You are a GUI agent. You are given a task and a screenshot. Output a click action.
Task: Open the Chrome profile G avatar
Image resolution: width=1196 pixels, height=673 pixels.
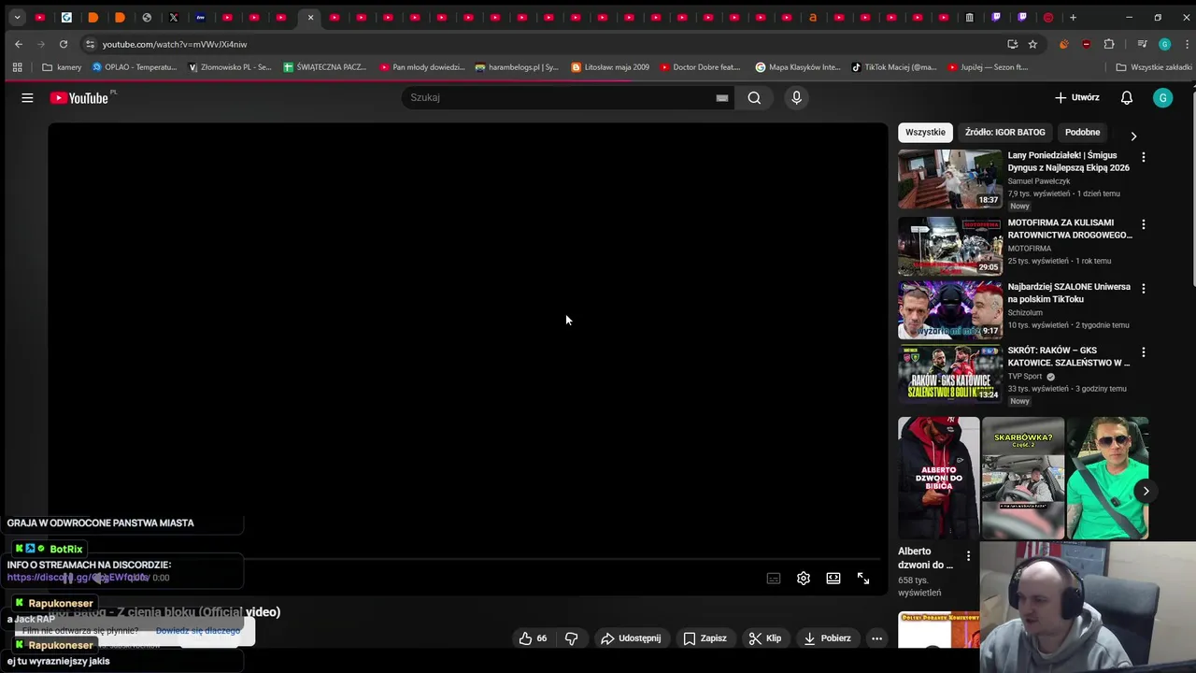1164,44
